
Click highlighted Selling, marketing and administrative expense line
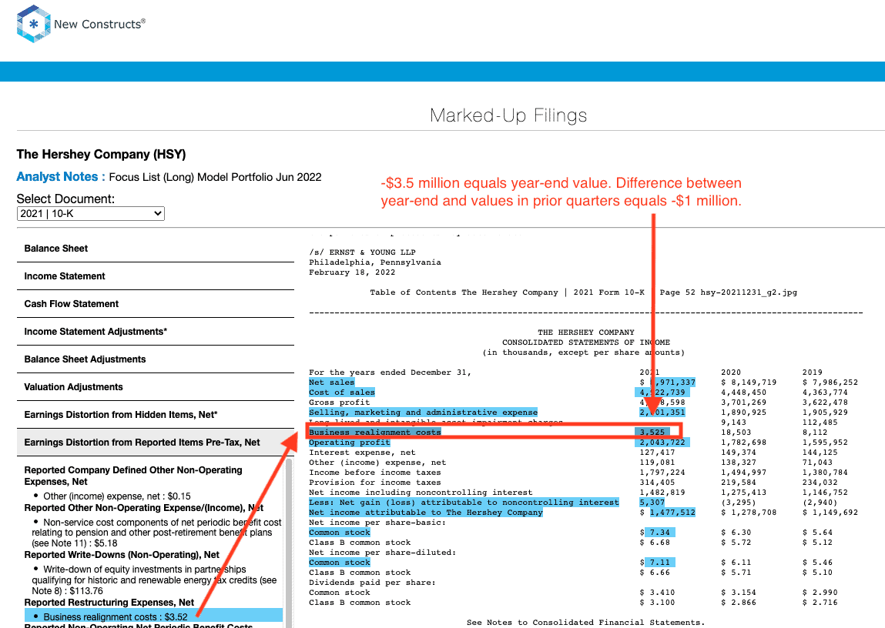coord(424,412)
